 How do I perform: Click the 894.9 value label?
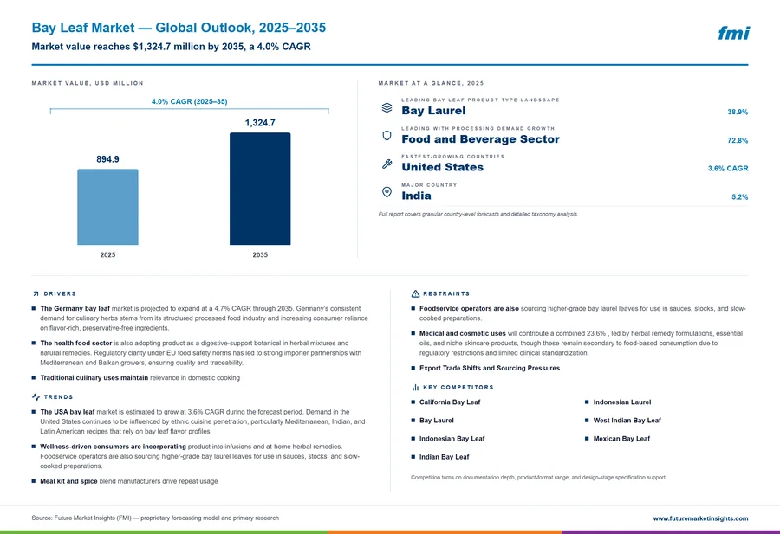point(107,159)
